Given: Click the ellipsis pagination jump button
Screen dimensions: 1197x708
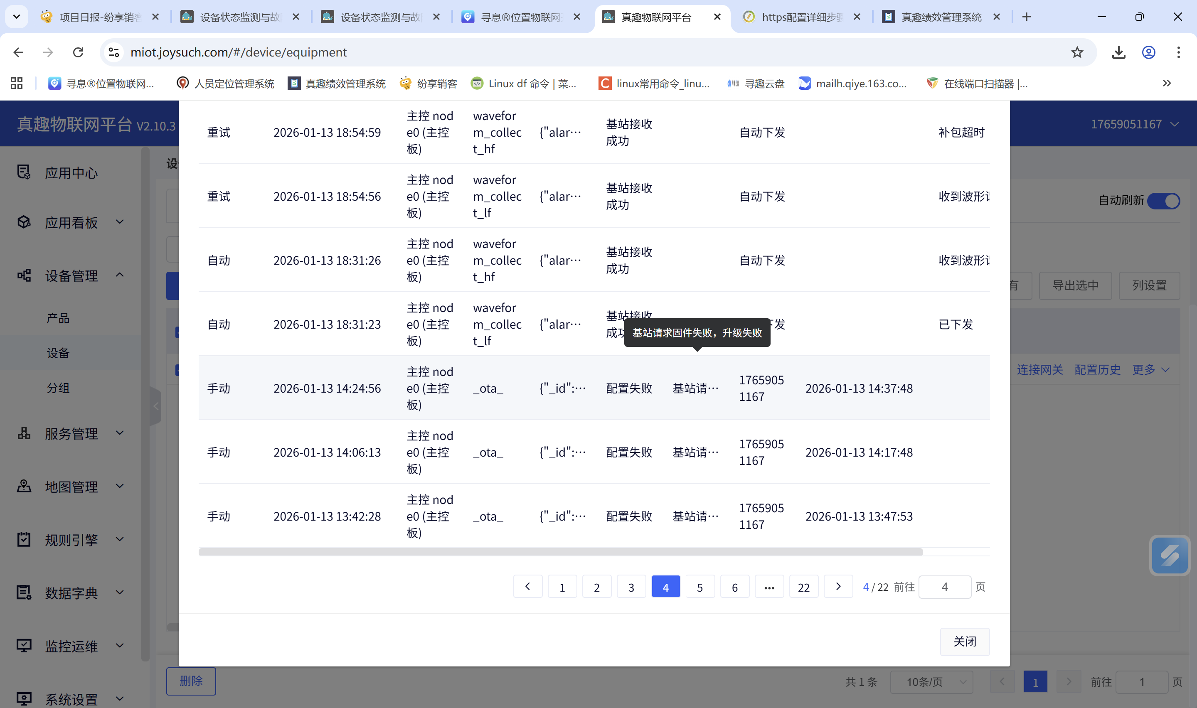Looking at the screenshot, I should point(769,587).
